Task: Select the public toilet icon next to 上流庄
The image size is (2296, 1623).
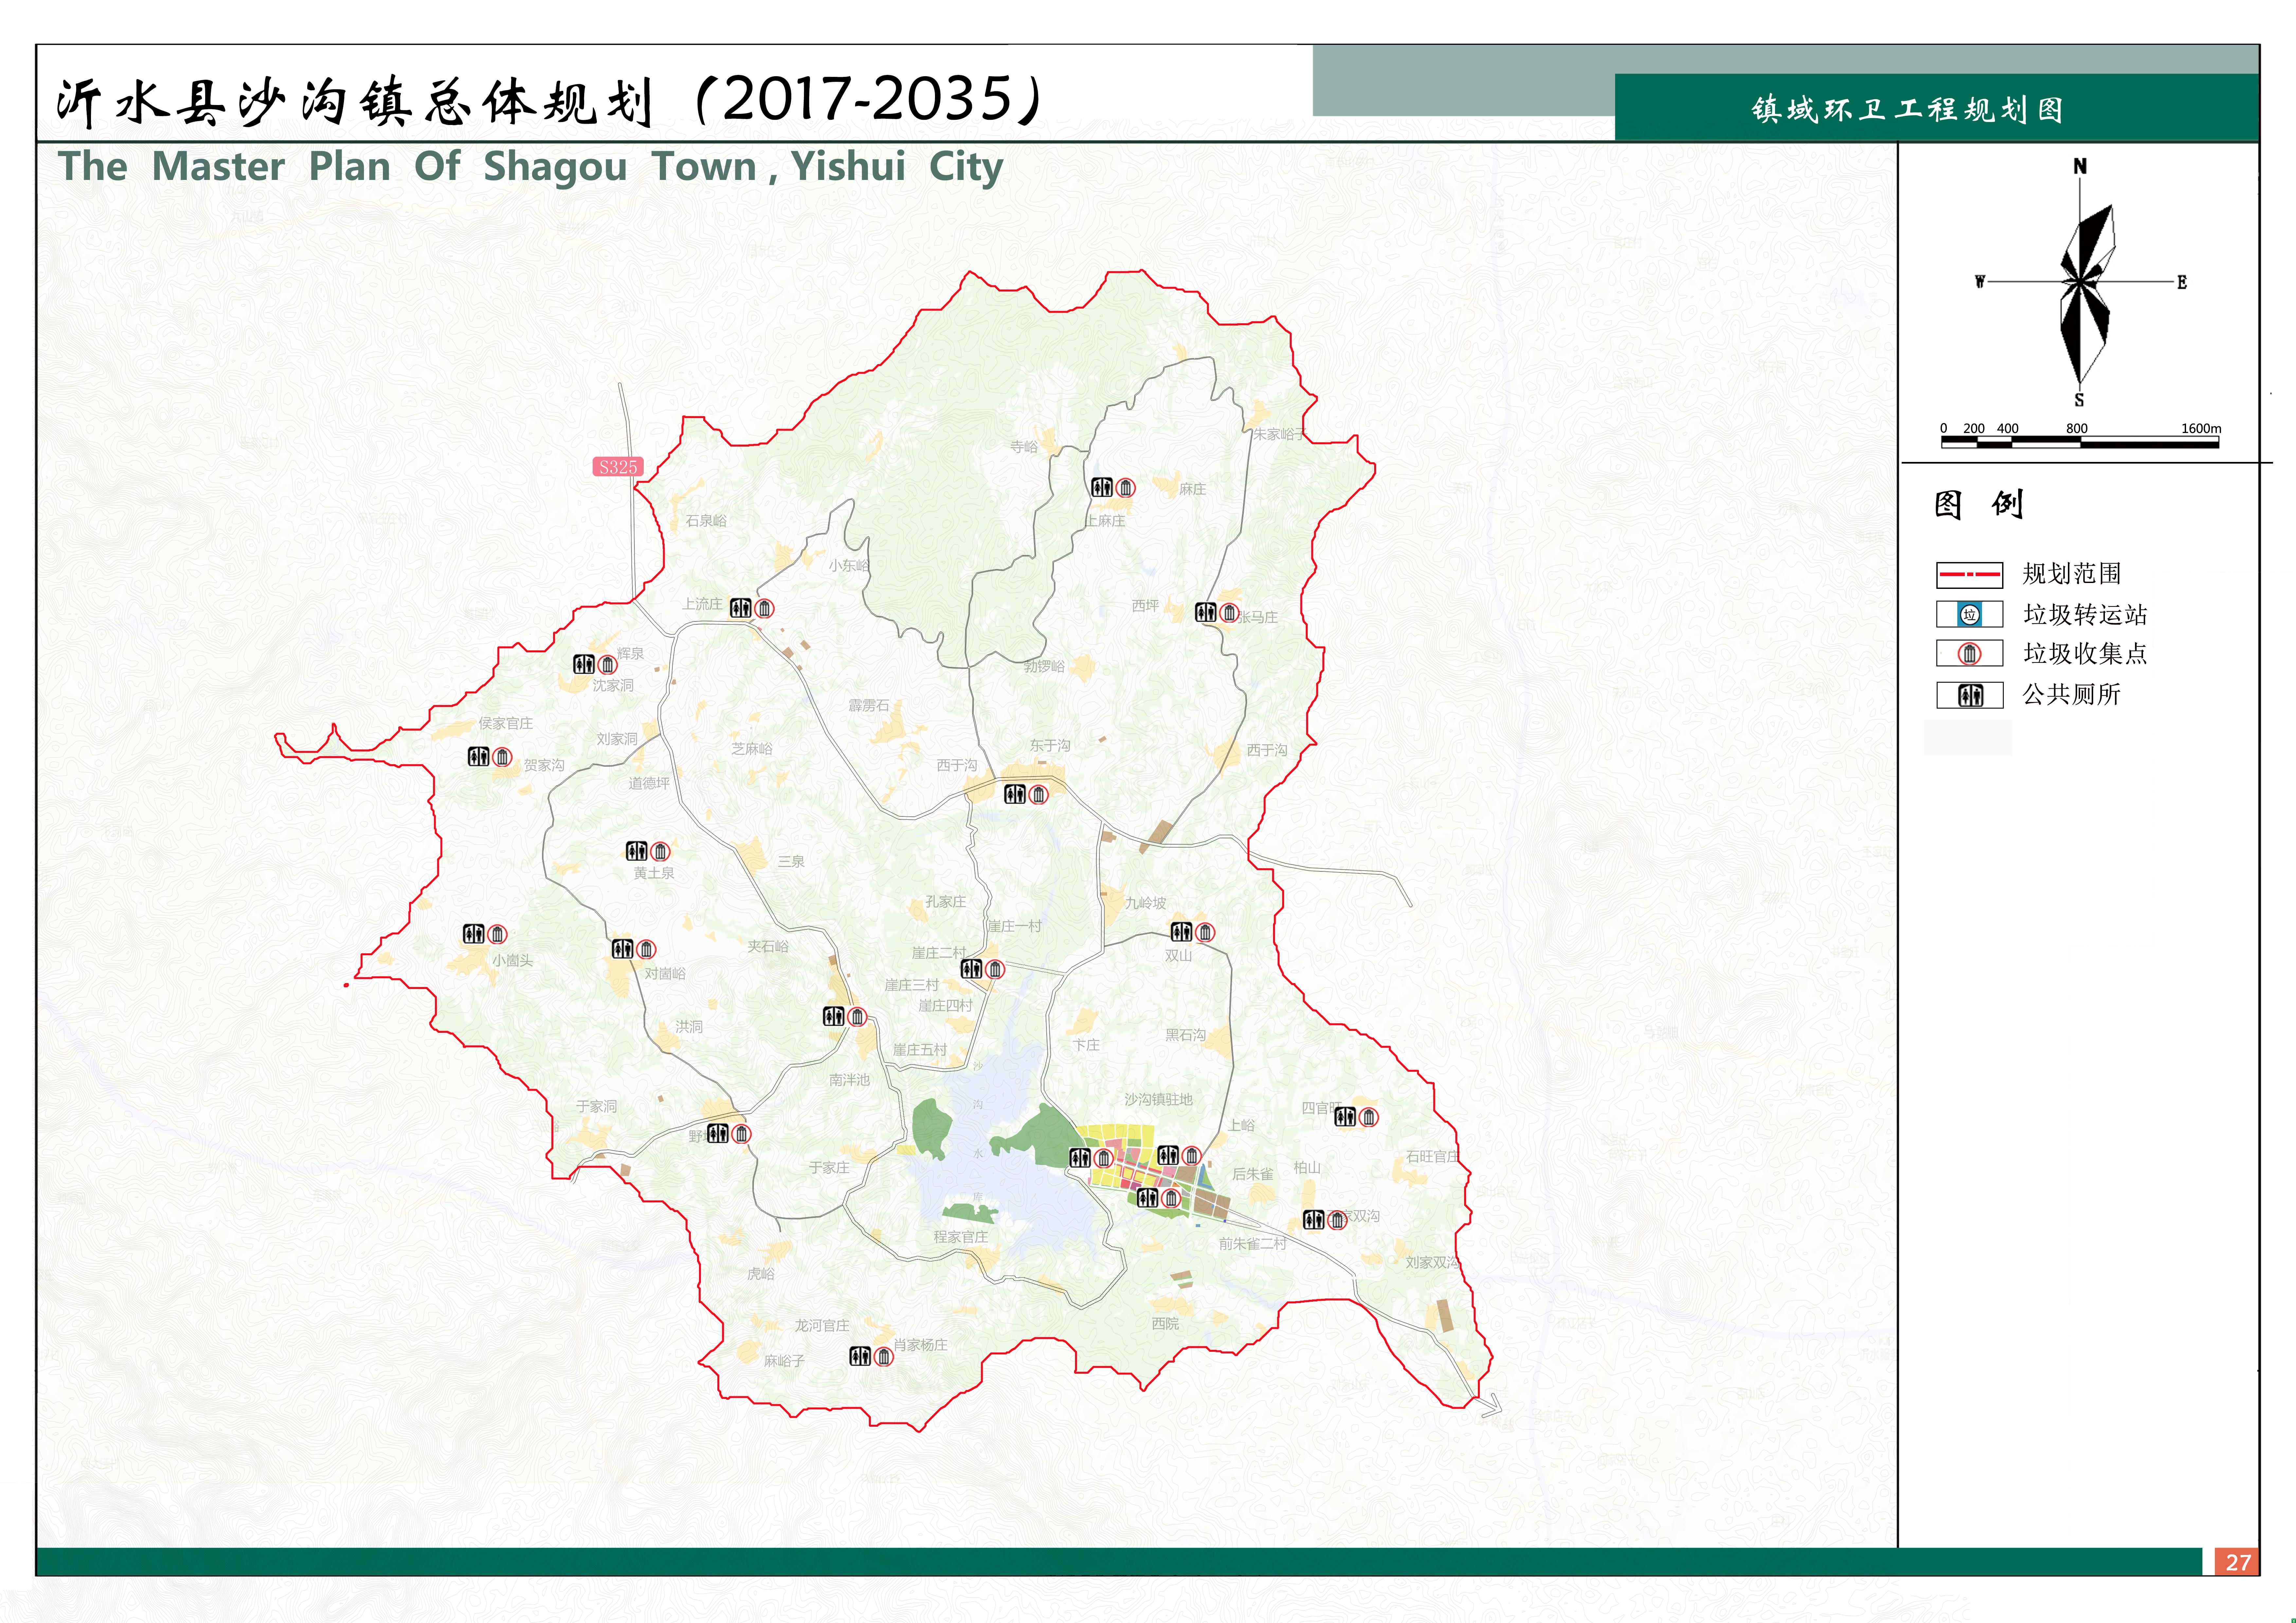Action: tap(740, 608)
